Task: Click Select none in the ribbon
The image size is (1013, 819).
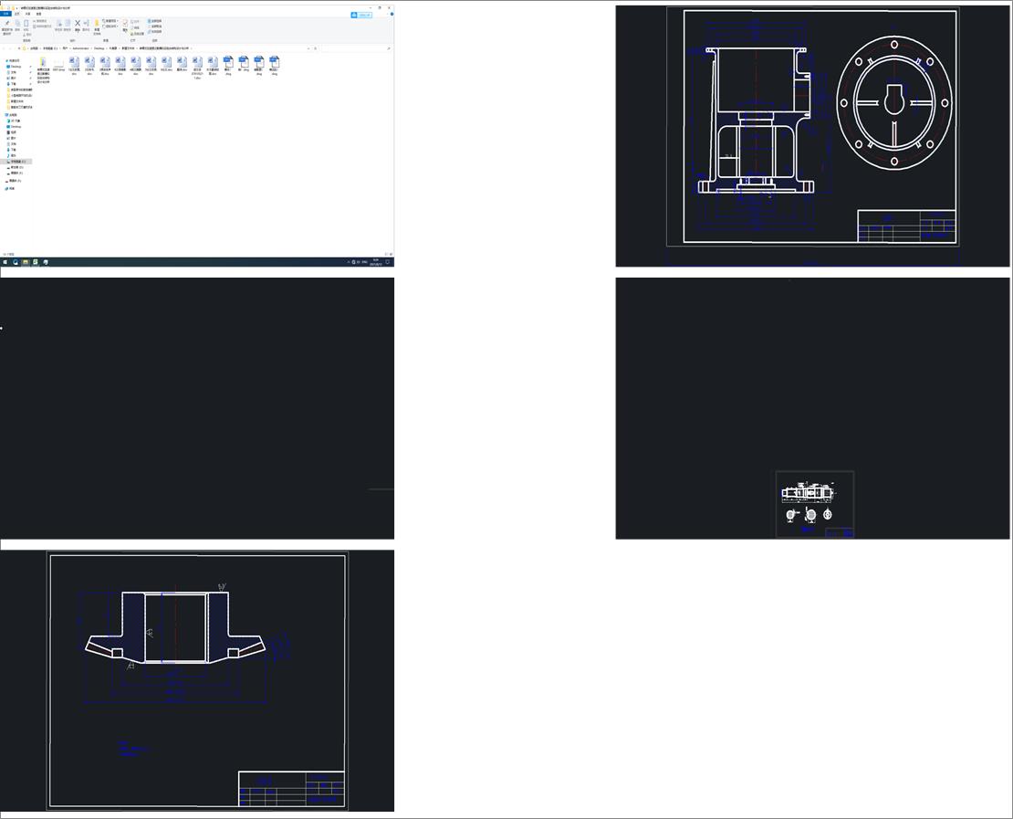Action: click(155, 26)
